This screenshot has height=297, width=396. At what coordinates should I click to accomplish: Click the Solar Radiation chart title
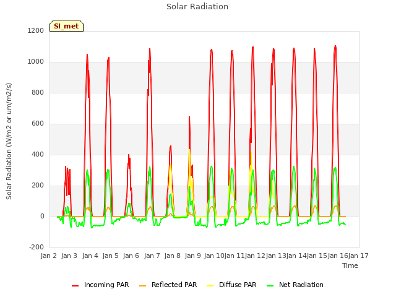click(x=197, y=7)
